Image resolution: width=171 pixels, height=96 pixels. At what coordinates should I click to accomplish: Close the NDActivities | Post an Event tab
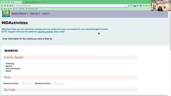pos(42,2)
